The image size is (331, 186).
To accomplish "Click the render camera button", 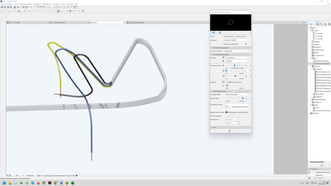I will [x=229, y=131].
